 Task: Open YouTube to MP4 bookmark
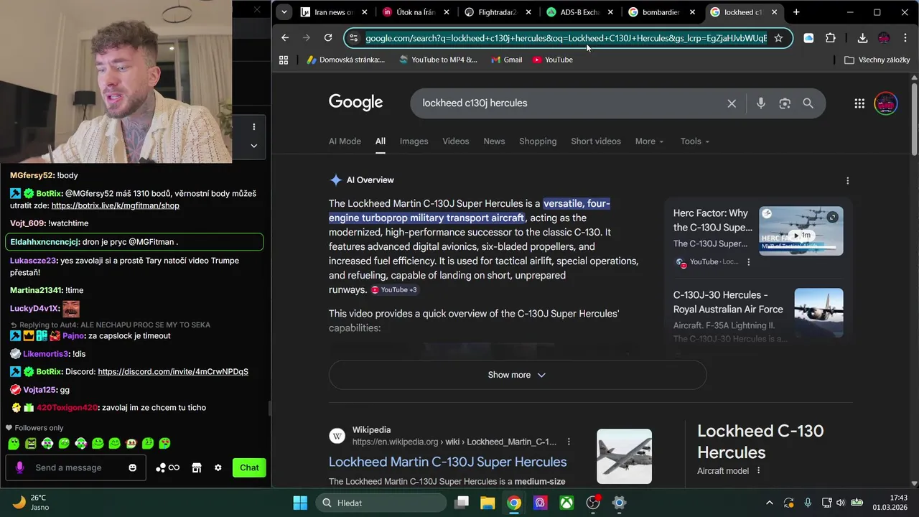pos(438,60)
